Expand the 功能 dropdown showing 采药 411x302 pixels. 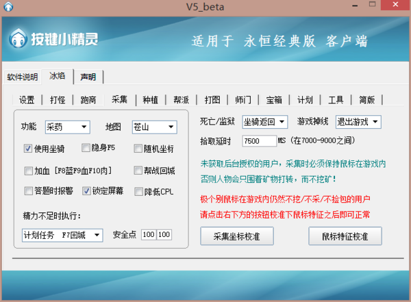pos(68,127)
